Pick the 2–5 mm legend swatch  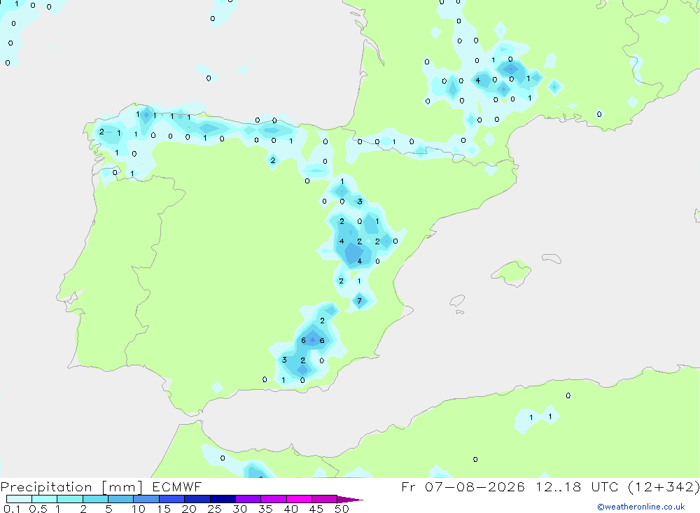(95, 499)
